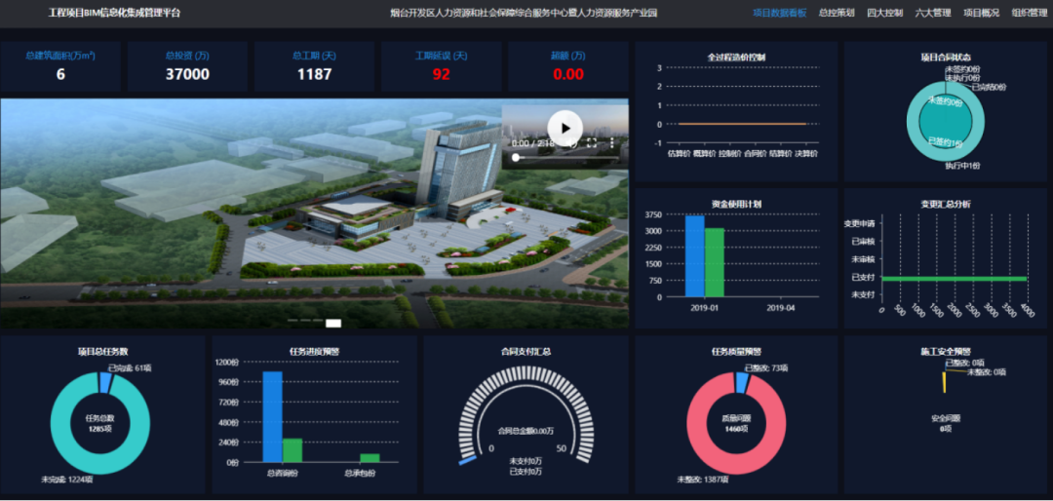Click the green 2019-01 funding bar

pos(715,262)
